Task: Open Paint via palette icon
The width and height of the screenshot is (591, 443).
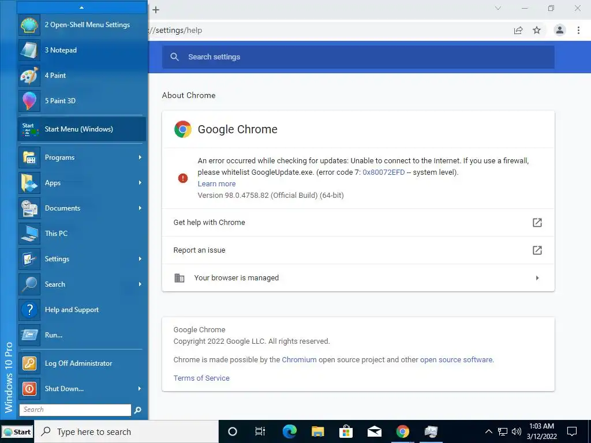Action: point(29,76)
